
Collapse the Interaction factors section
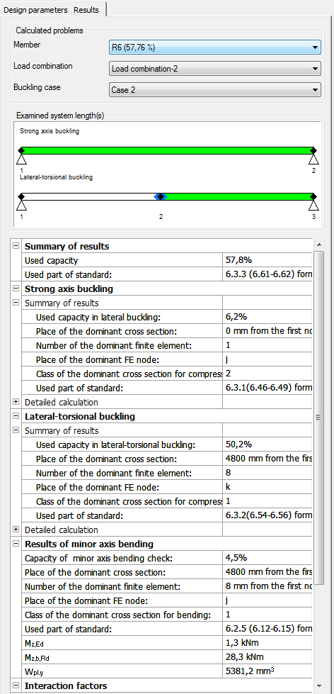point(16,685)
